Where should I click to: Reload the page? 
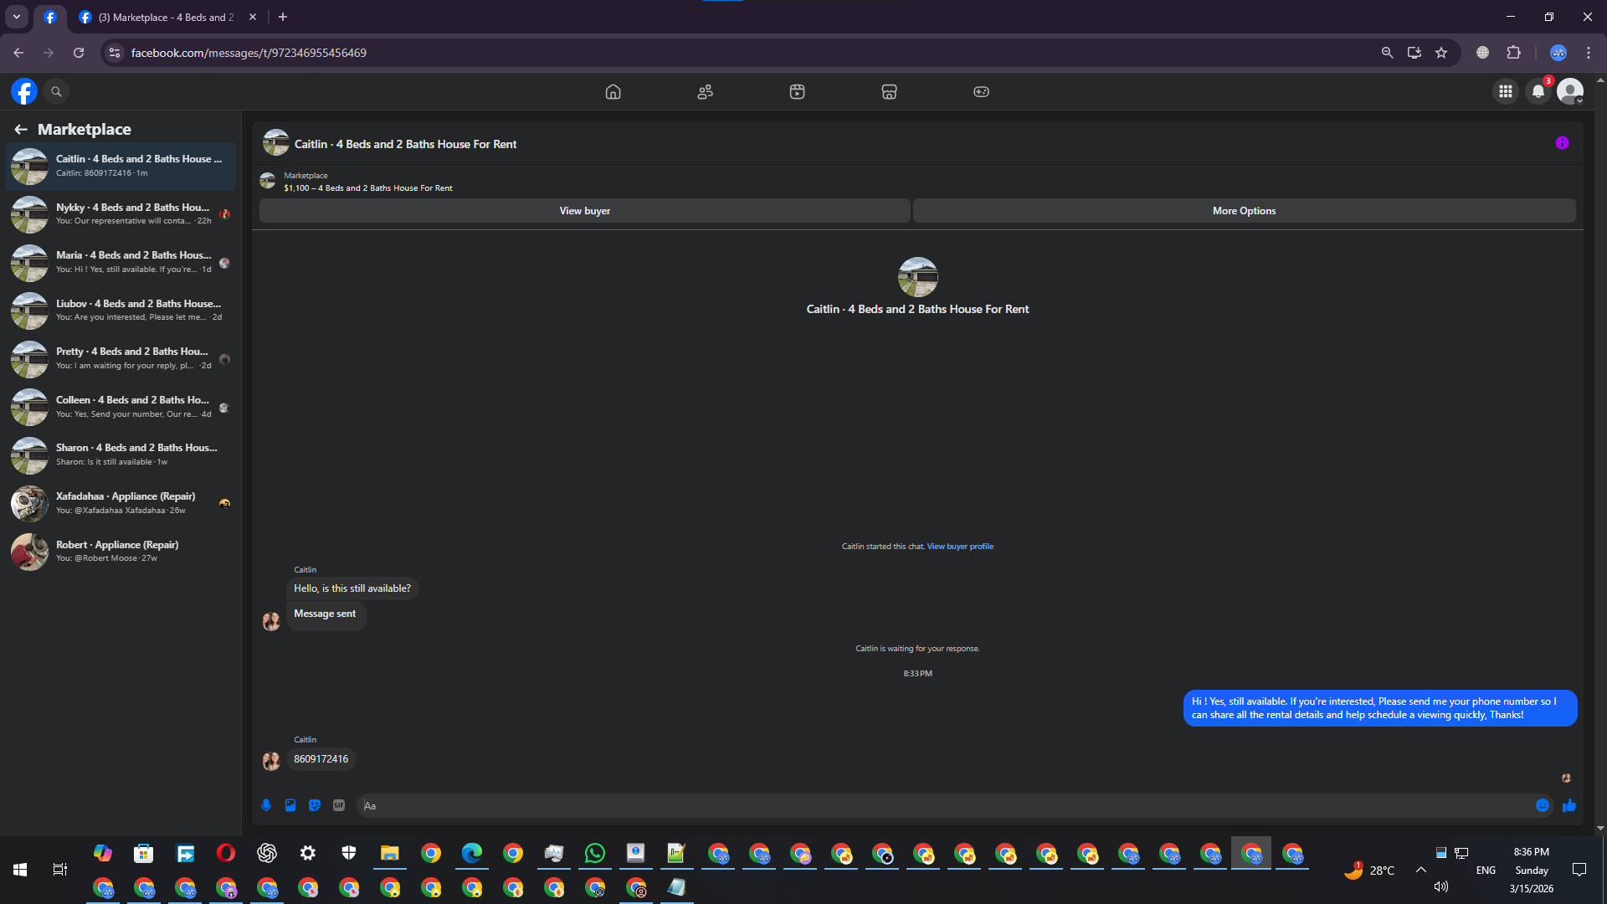click(x=79, y=53)
